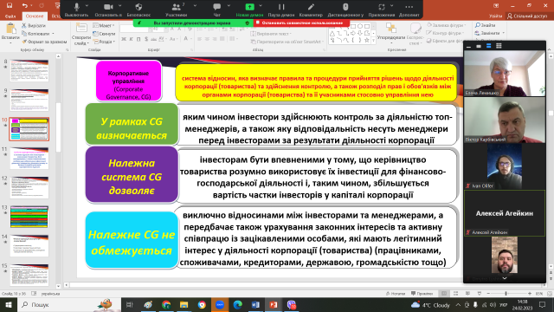Image resolution: width=554 pixels, height=312 pixels.
Task: Toggle Italic (К) formatting
Action: coord(131,39)
